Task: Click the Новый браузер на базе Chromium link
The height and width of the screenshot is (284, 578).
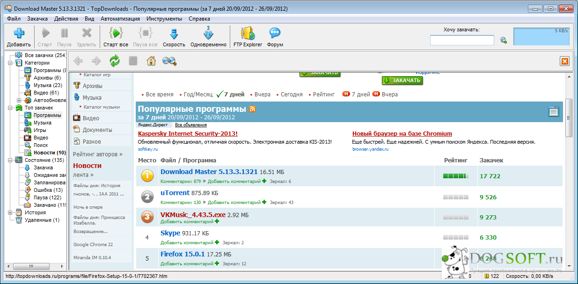Action: (402, 134)
